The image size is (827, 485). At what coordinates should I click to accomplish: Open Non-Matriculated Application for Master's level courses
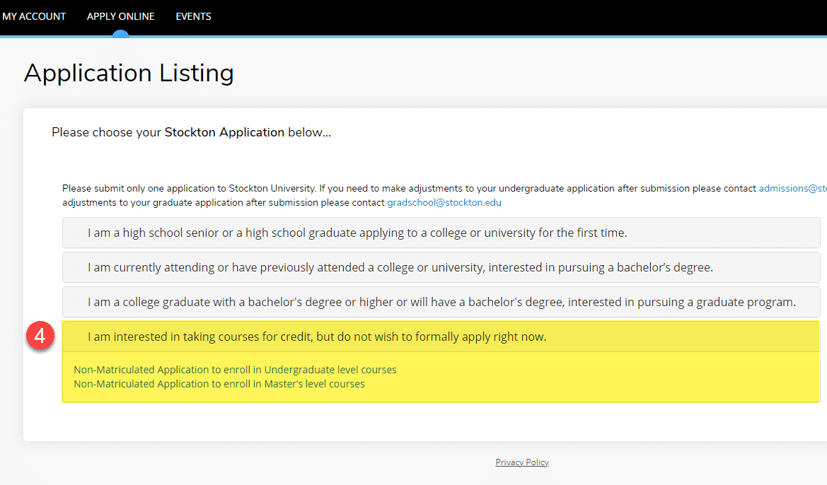coord(219,384)
